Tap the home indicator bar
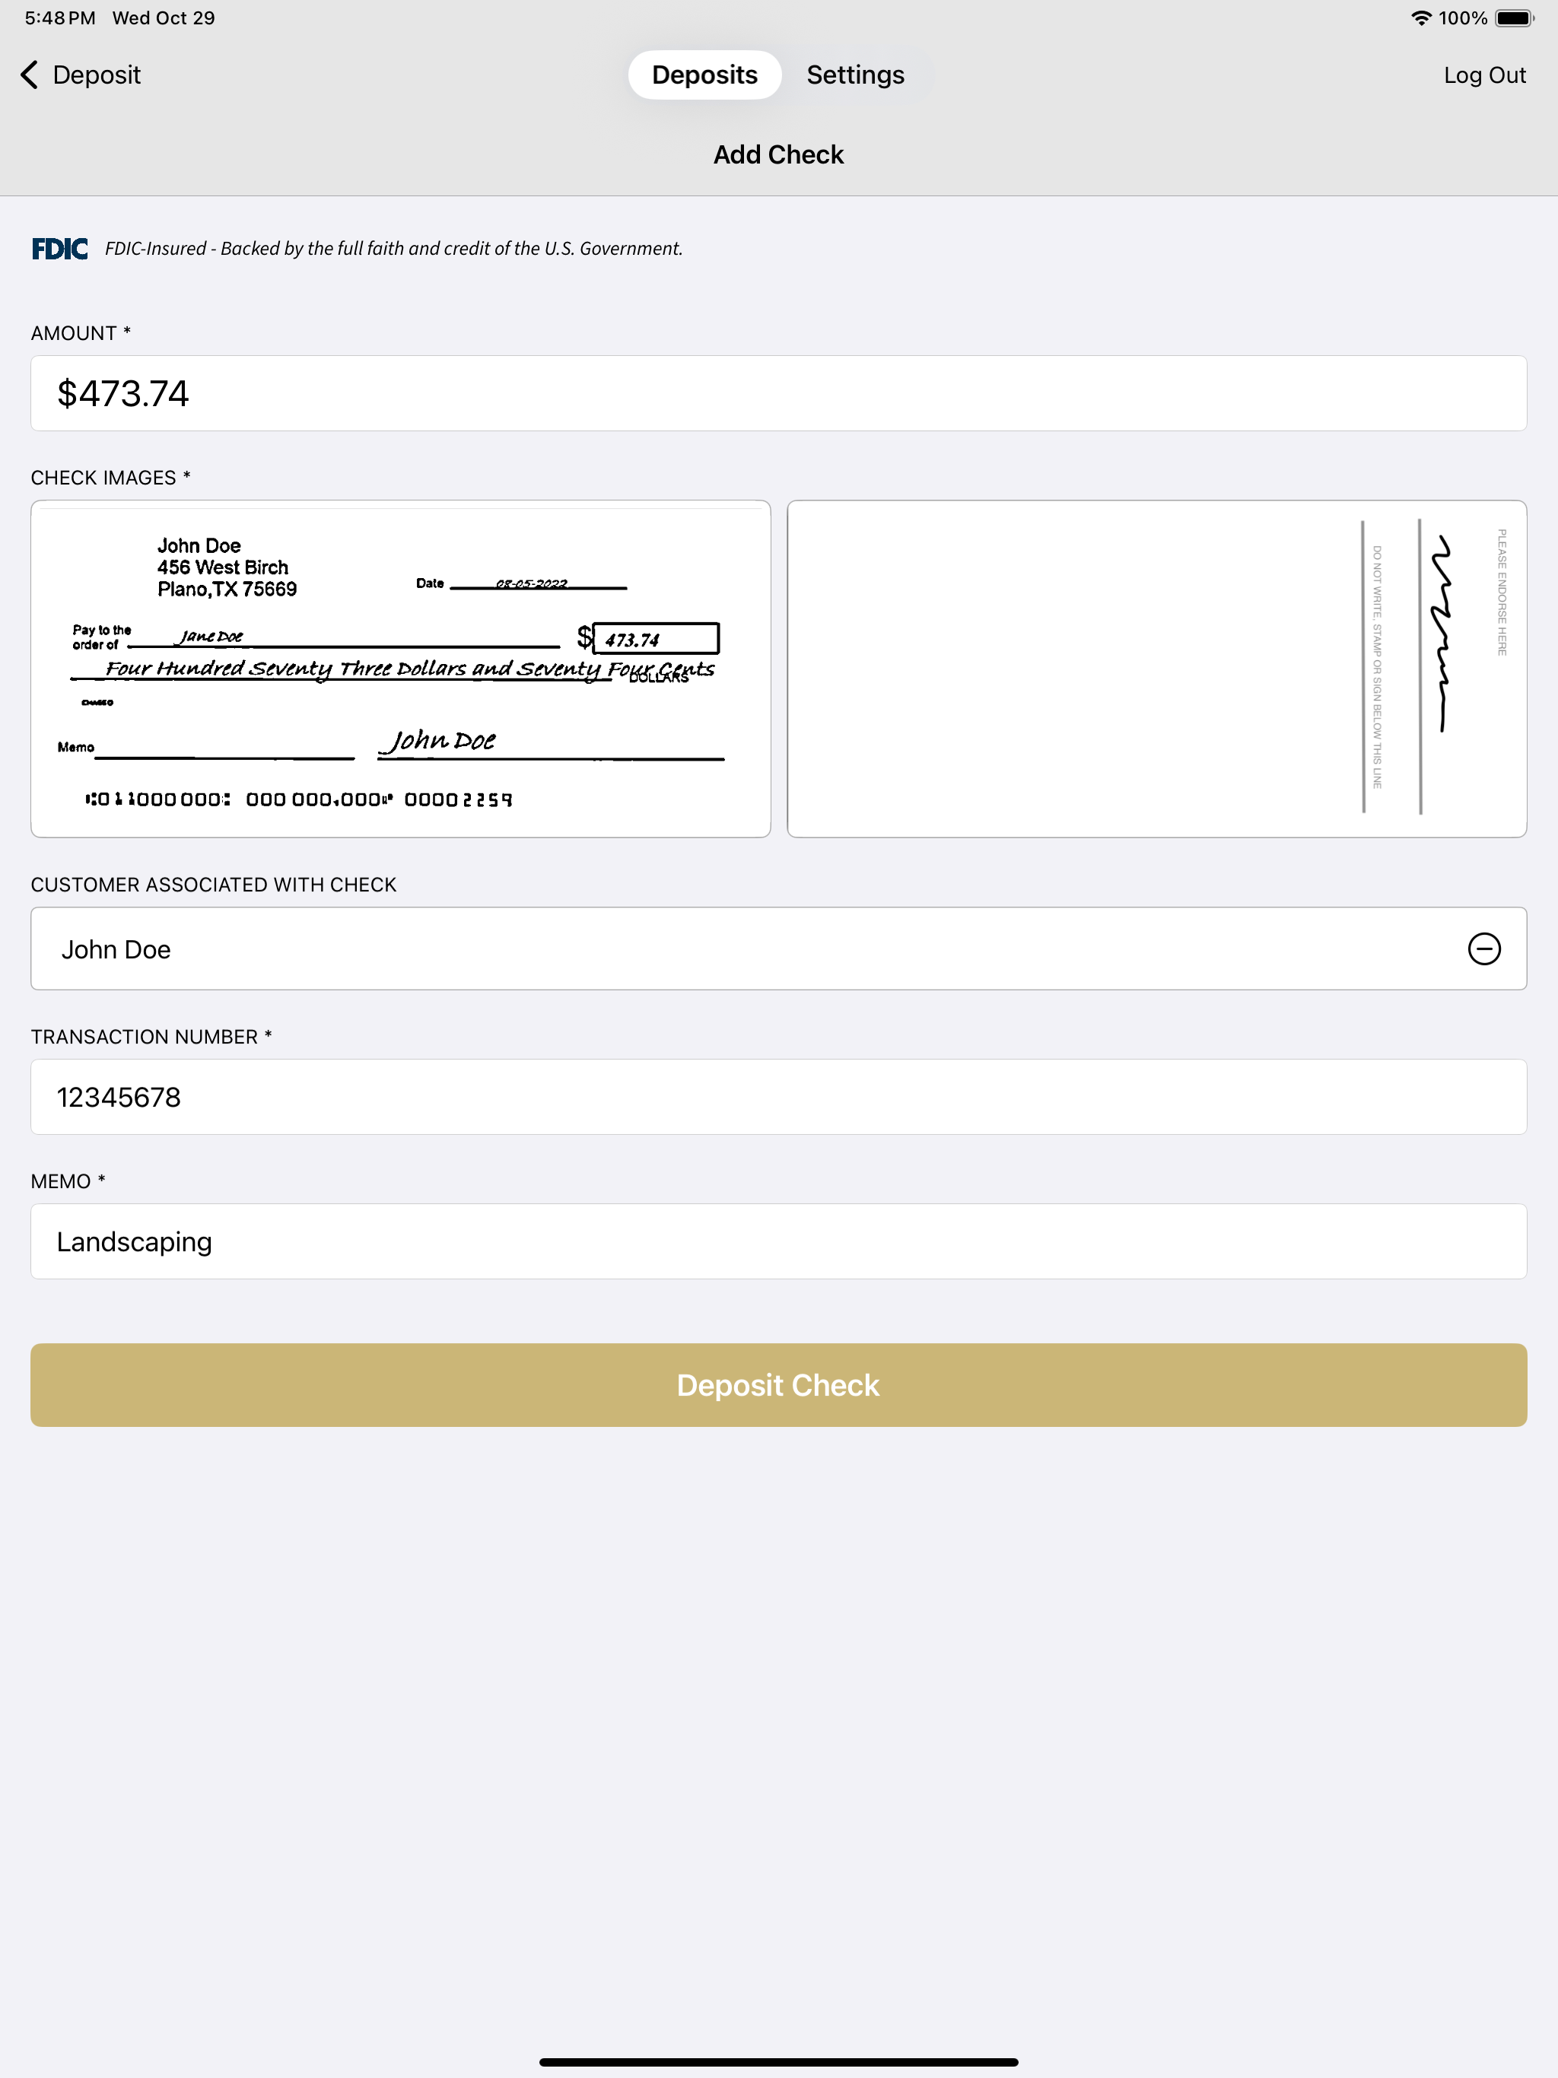 779,2062
